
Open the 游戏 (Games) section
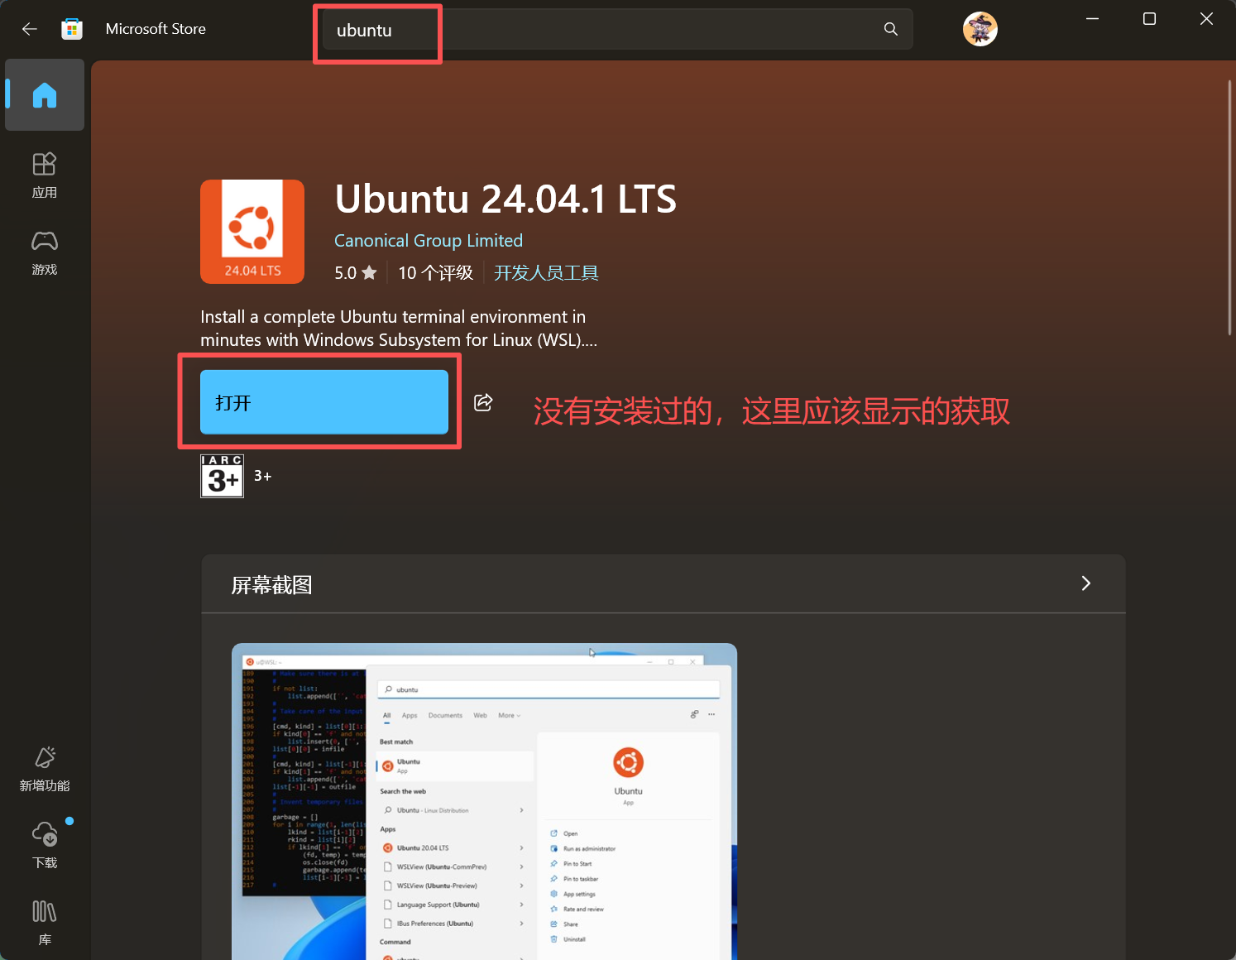coord(45,252)
